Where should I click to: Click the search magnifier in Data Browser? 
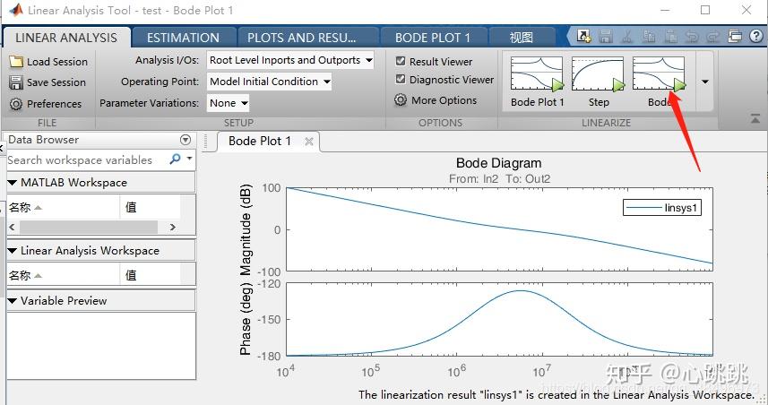[x=176, y=159]
